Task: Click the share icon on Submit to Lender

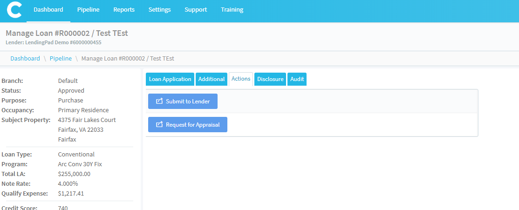Action: point(159,102)
